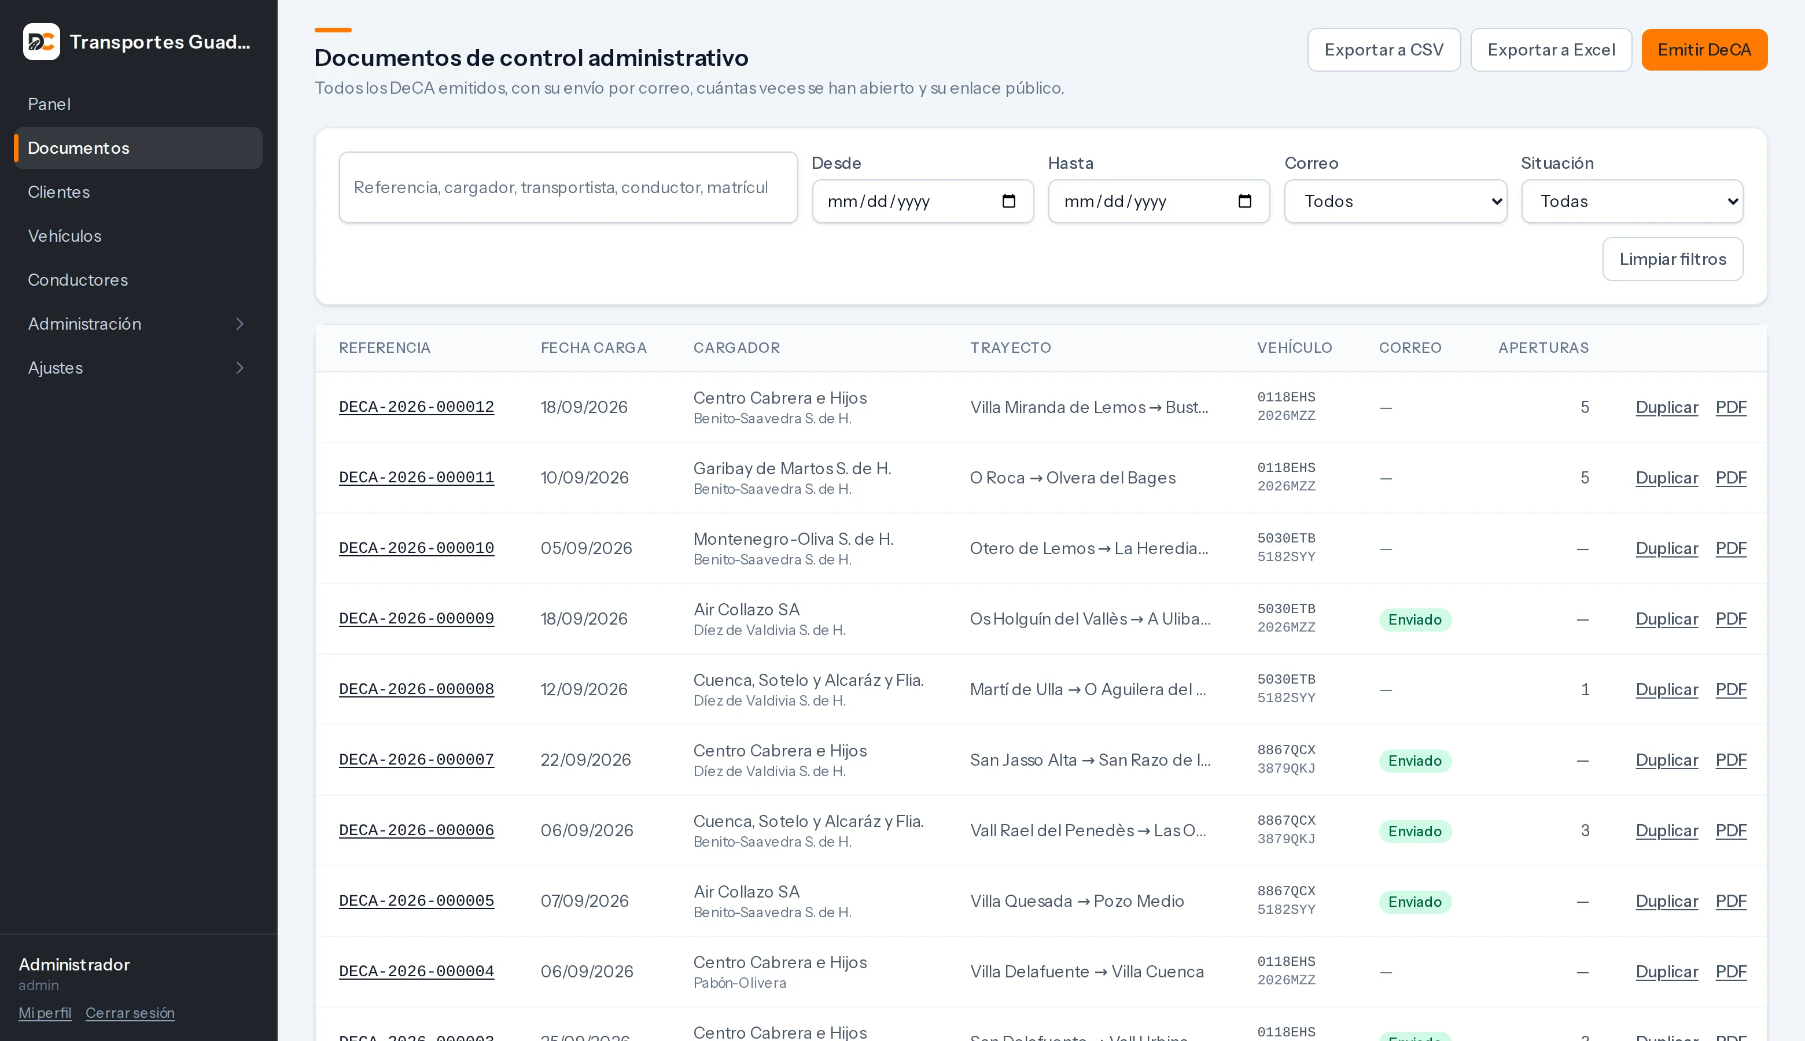This screenshot has height=1041, width=1805.
Task: Open document DECA-2026-000010
Action: pos(416,548)
